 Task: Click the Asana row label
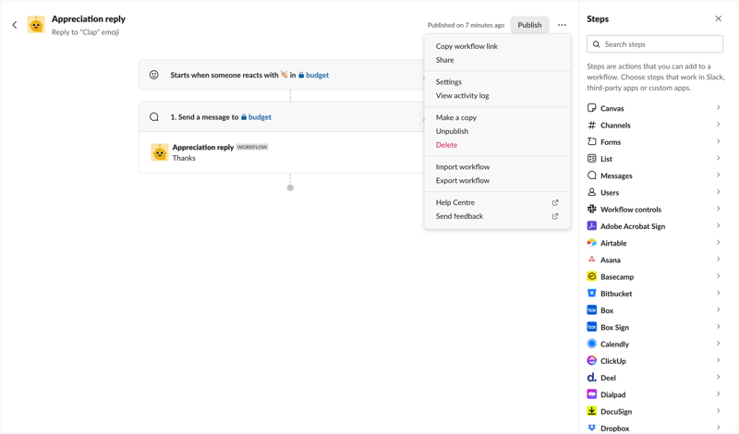pos(611,260)
